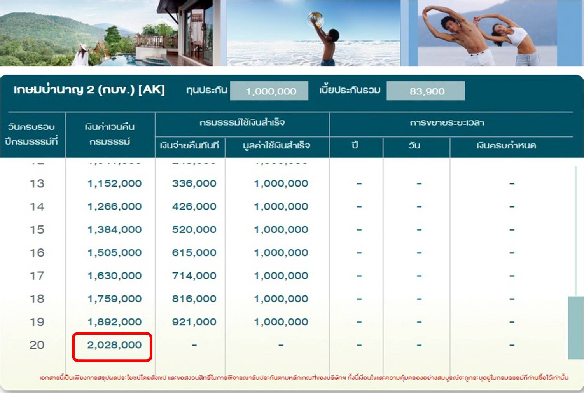This screenshot has height=393, width=584.
Task: Click immediate refund 336,000
Action: [194, 183]
